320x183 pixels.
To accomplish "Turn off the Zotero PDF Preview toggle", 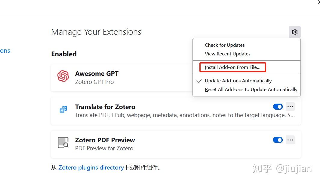I will click(x=278, y=140).
